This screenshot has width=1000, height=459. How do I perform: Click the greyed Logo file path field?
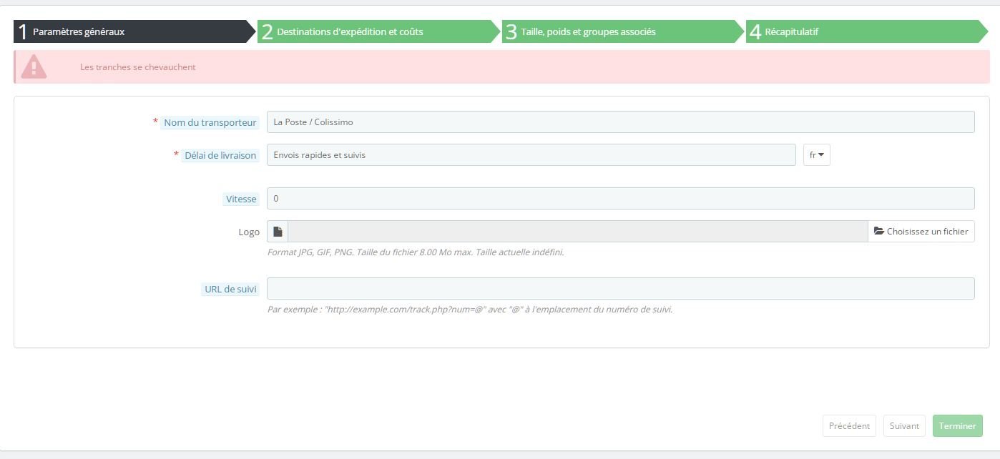click(577, 232)
